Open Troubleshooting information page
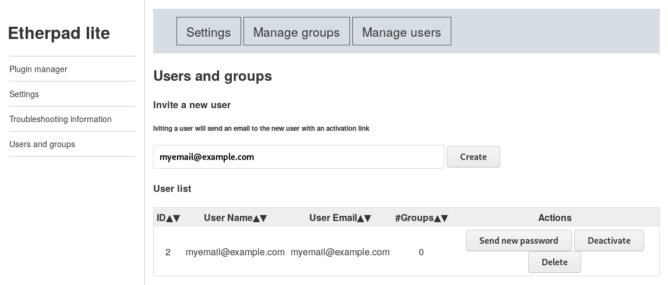The width and height of the screenshot is (668, 285). [61, 119]
